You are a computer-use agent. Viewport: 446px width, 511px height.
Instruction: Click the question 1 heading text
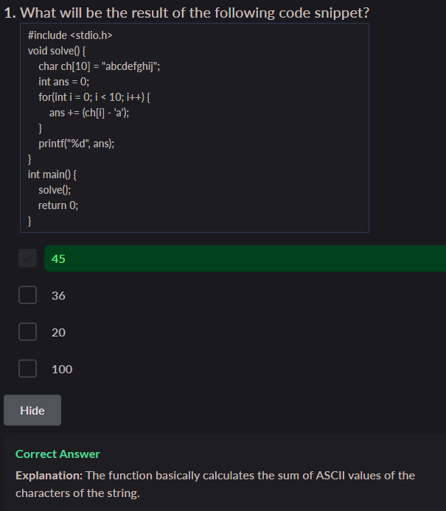187,13
